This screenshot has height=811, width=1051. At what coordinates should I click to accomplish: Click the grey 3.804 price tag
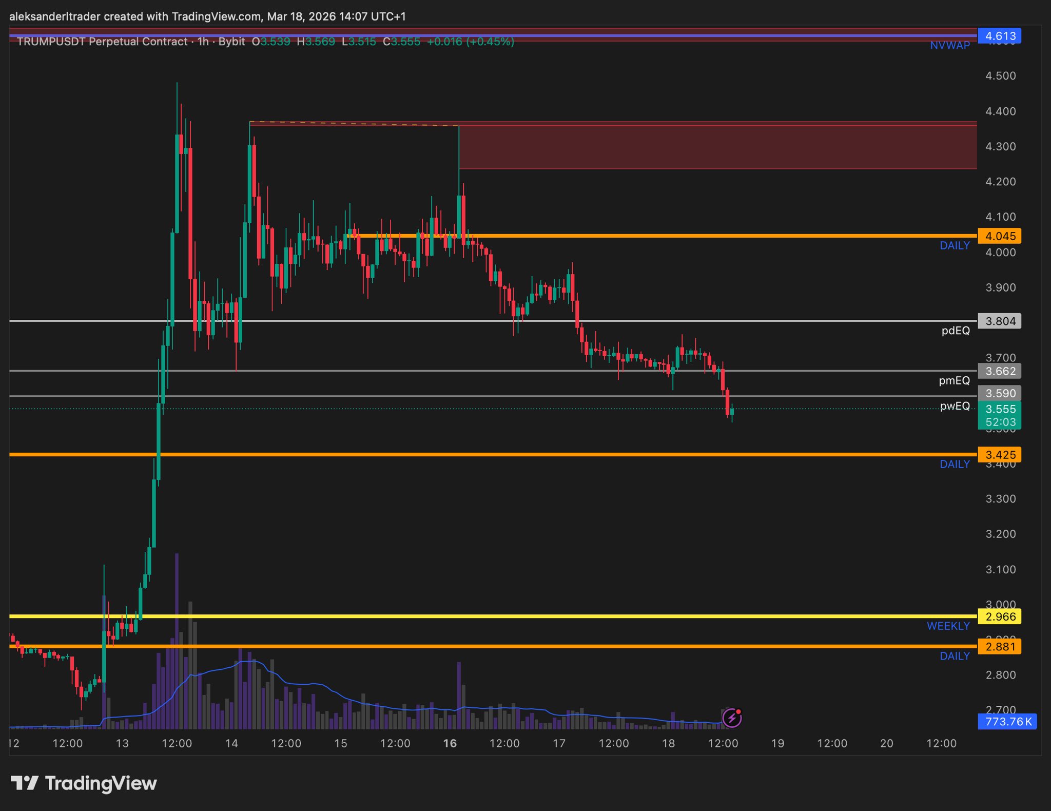[x=1000, y=321]
